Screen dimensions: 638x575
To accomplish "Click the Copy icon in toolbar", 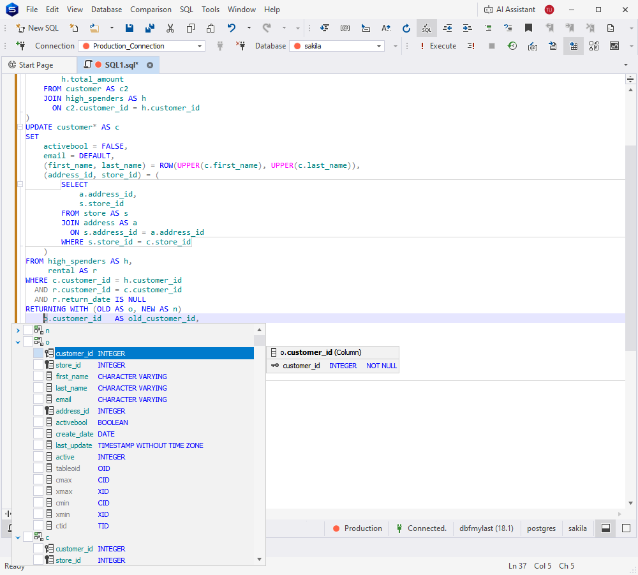I will (191, 28).
